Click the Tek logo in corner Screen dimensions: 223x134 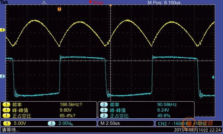pos(4,2)
